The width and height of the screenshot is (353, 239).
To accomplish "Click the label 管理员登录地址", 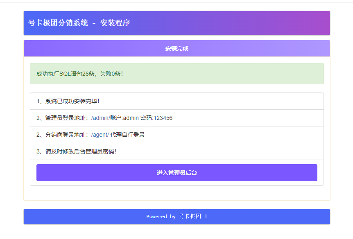I will point(65,118).
